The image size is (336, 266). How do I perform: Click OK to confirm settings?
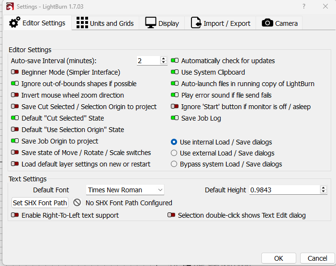[x=279, y=258]
